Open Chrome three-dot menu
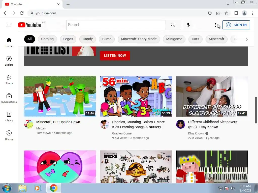The width and height of the screenshot is (258, 193). pyautogui.click(x=252, y=13)
